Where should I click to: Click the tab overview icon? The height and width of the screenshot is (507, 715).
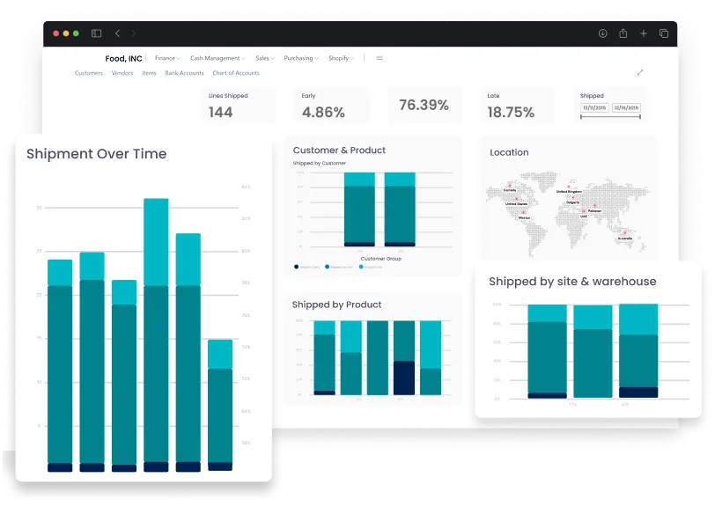click(663, 32)
